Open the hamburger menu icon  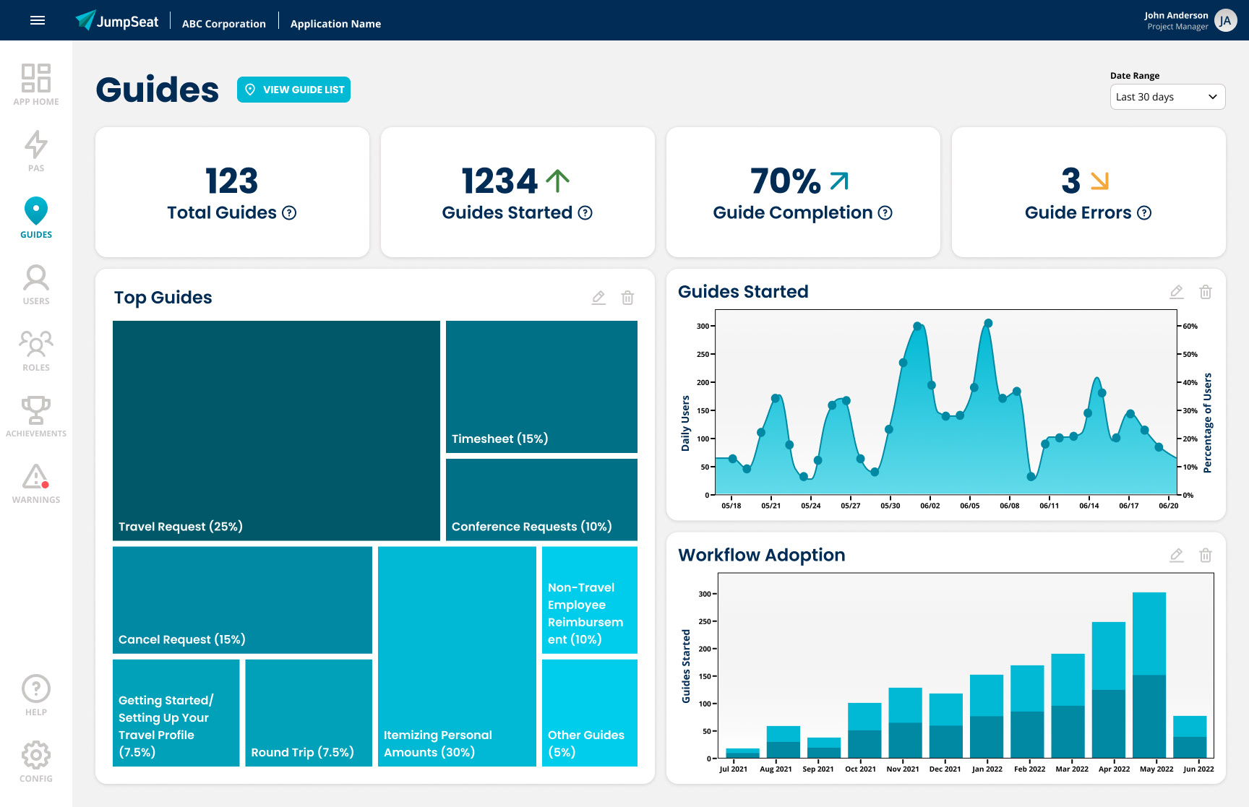(38, 20)
